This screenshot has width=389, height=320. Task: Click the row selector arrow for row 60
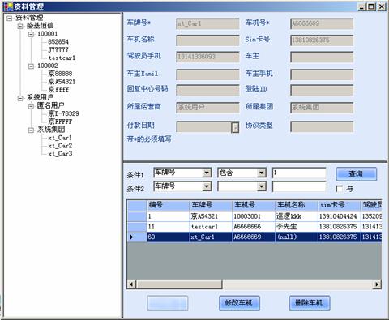coord(137,237)
